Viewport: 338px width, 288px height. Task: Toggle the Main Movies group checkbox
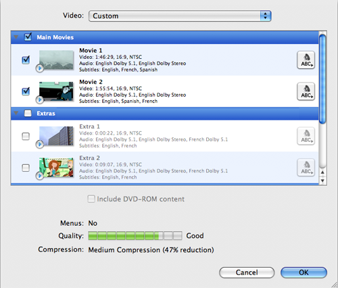[28, 37]
